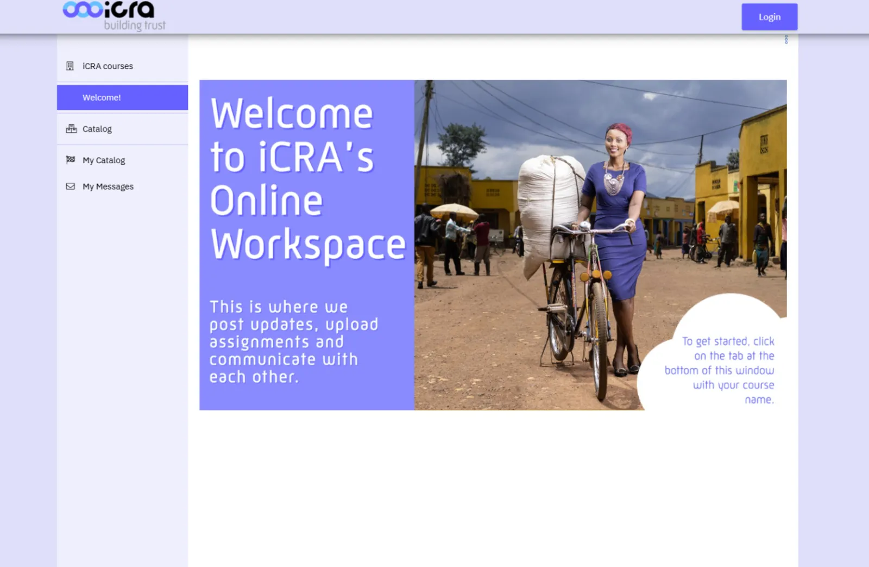Click the 'To get started' cloud text

(720, 370)
